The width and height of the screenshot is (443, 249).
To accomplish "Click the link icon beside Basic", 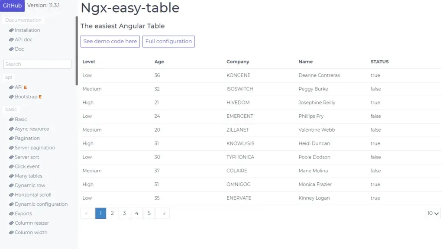I will pos(11,120).
